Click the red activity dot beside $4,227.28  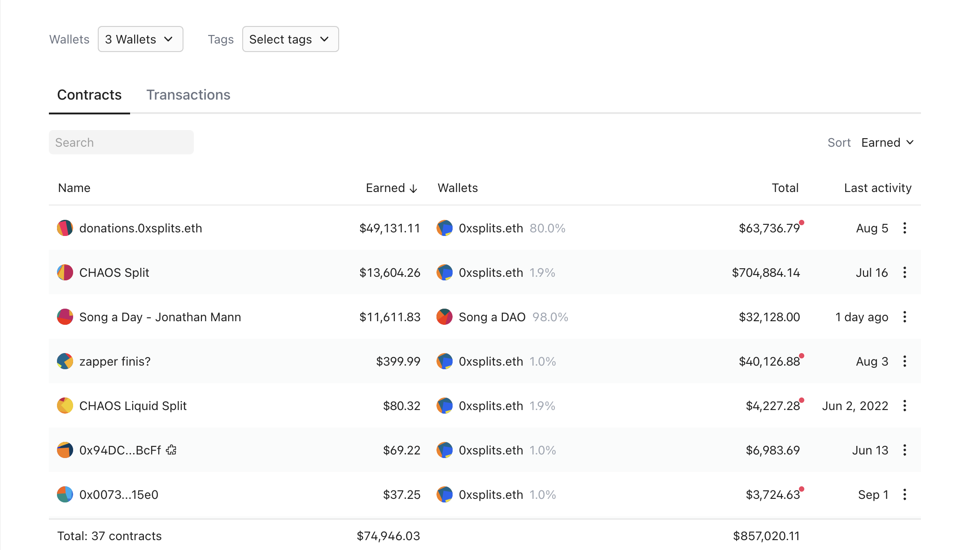[x=803, y=399]
